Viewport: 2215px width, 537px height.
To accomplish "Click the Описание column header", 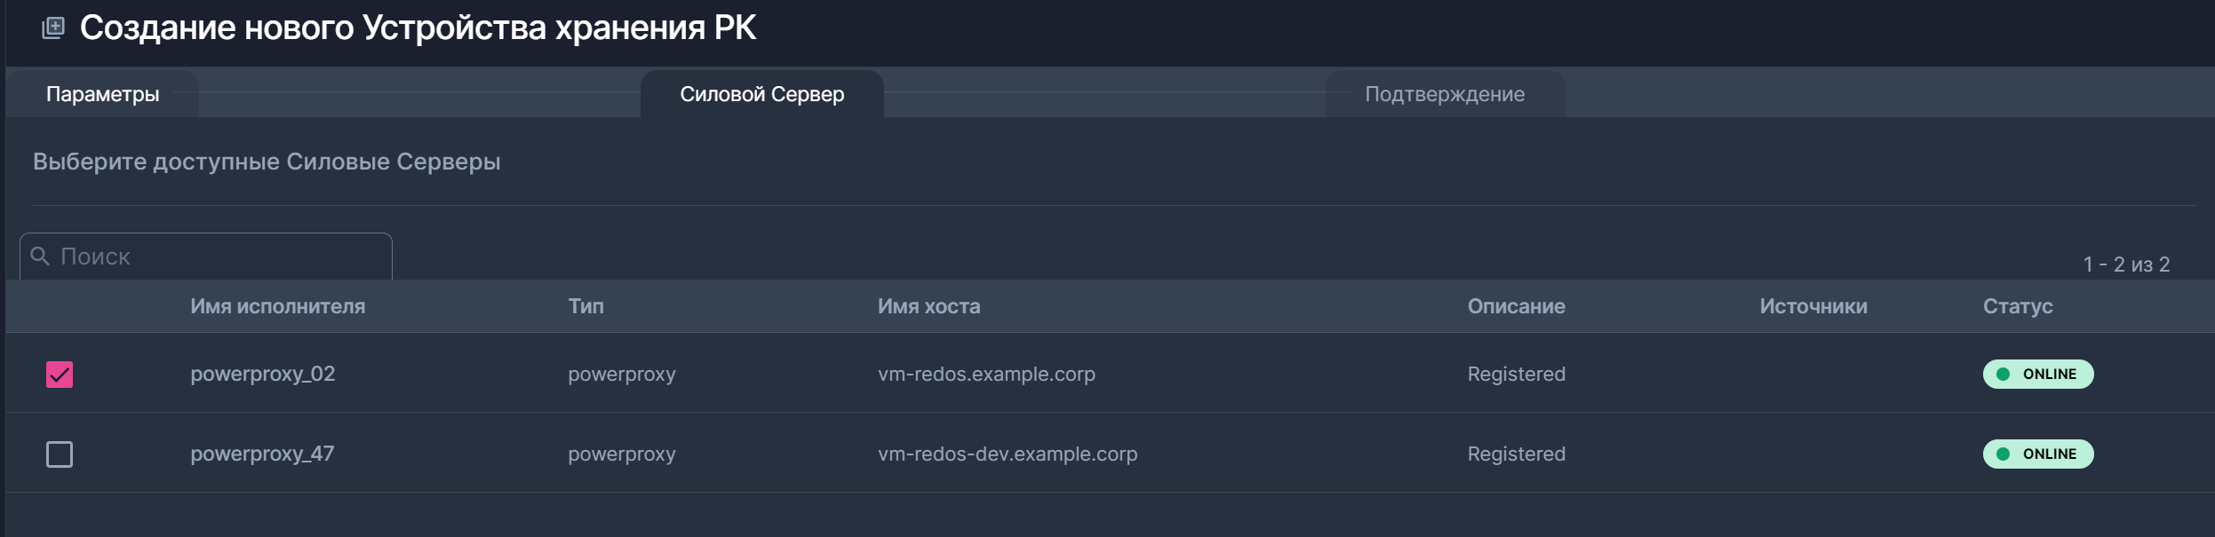I will pyautogui.click(x=1516, y=306).
